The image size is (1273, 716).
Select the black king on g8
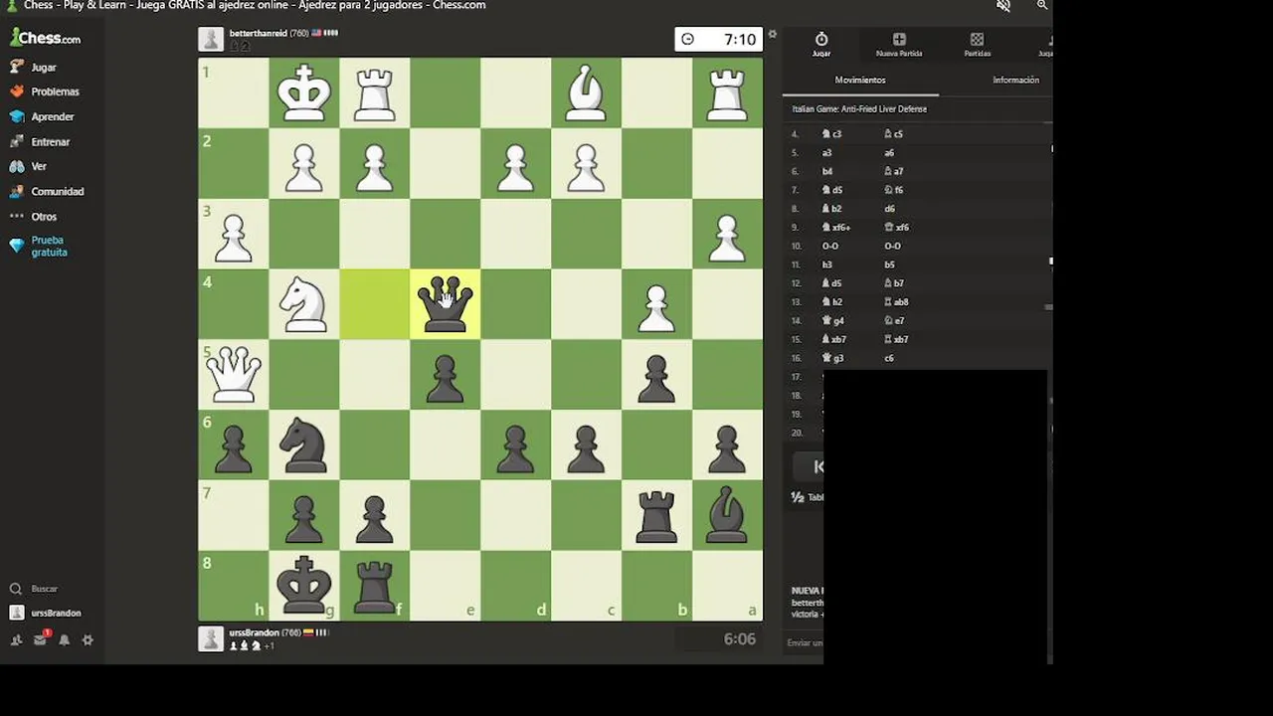click(x=304, y=586)
